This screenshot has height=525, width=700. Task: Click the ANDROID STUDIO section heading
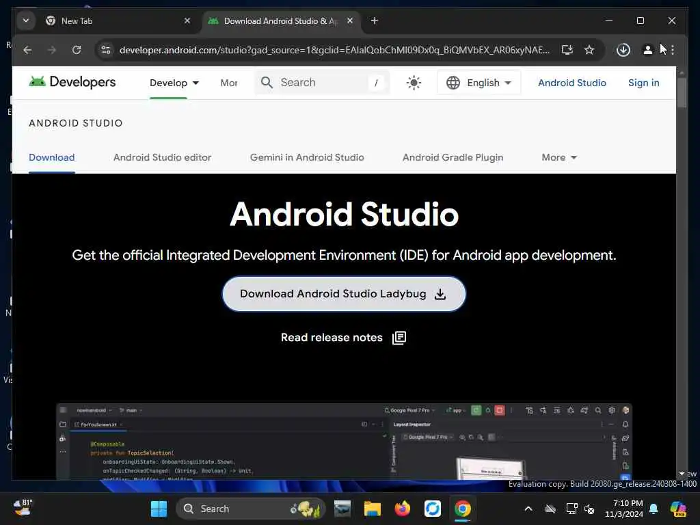(76, 123)
